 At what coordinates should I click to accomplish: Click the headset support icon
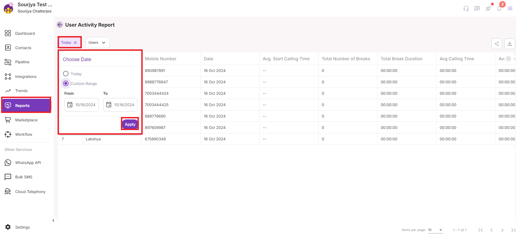[466, 8]
